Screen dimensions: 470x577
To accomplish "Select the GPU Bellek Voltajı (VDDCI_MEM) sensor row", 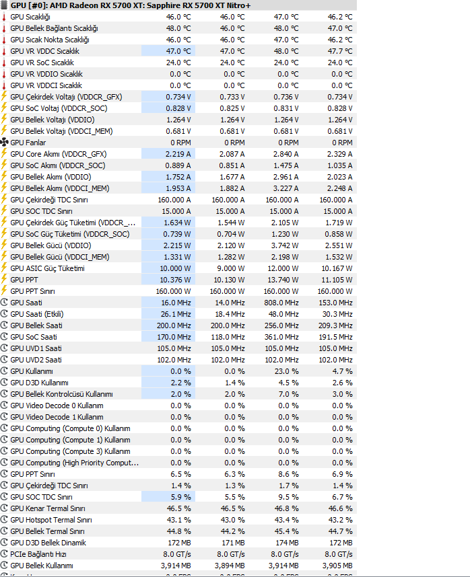I will click(x=178, y=131).
